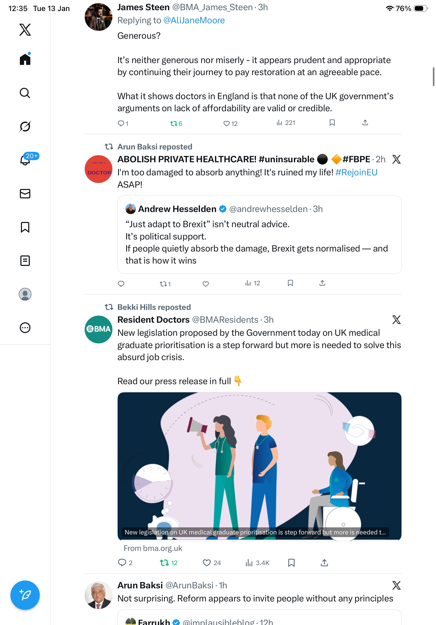Bookmark the Resident Doctors post
The width and height of the screenshot is (436, 625).
pyautogui.click(x=291, y=562)
